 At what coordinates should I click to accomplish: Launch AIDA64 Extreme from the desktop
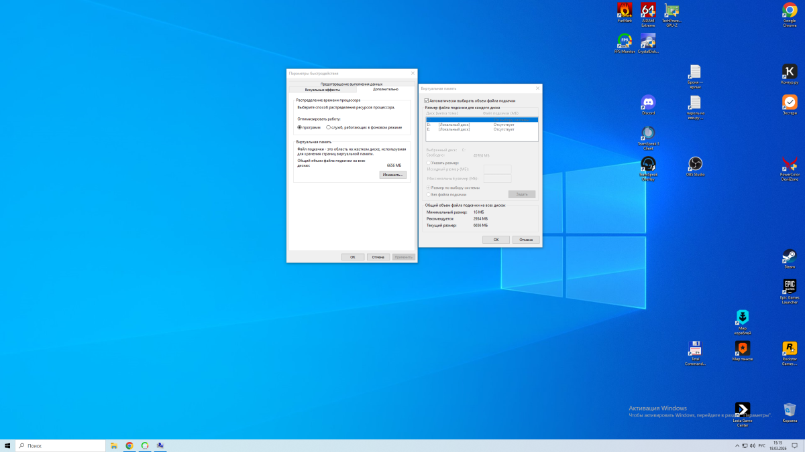648,11
